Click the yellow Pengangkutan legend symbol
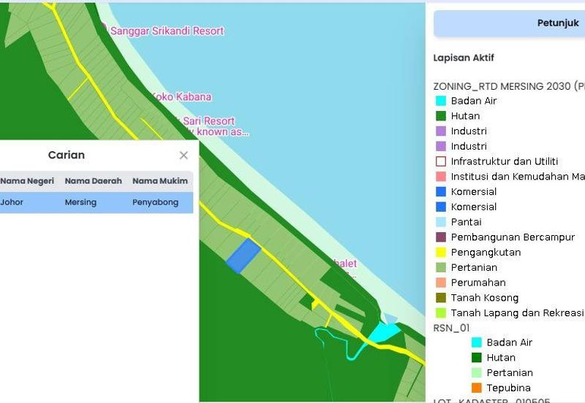The height and width of the screenshot is (403, 585). [x=440, y=253]
